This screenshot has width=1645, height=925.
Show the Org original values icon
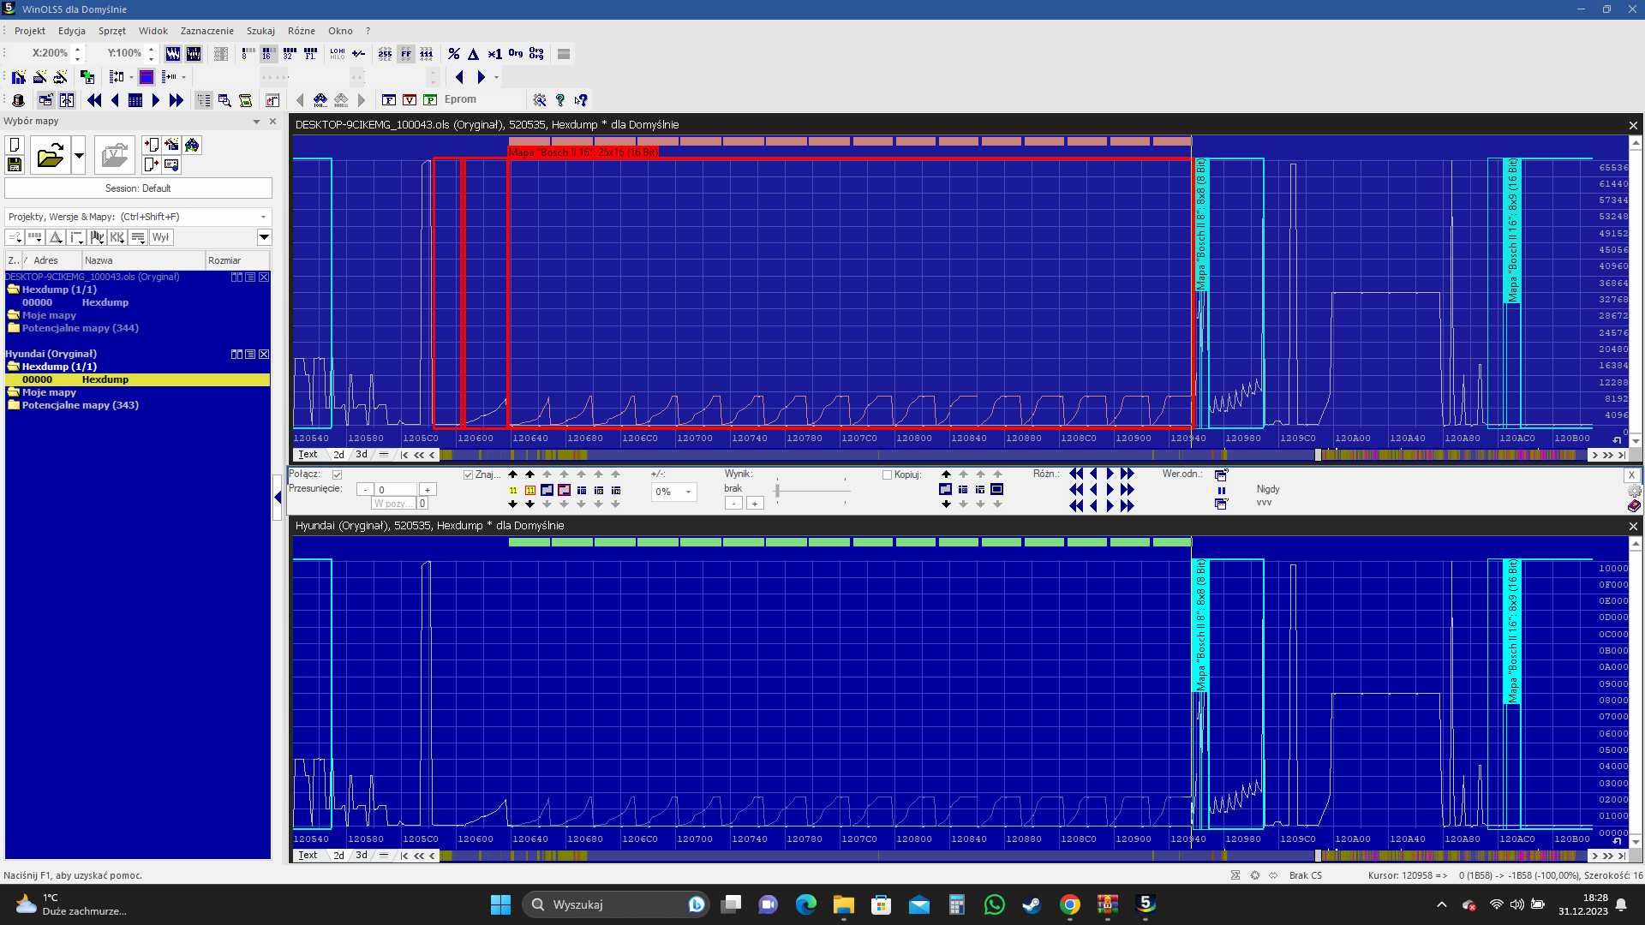point(516,53)
